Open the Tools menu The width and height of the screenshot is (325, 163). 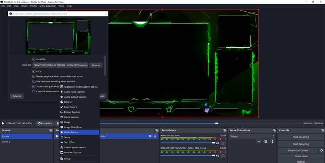pyautogui.click(x=61, y=6)
